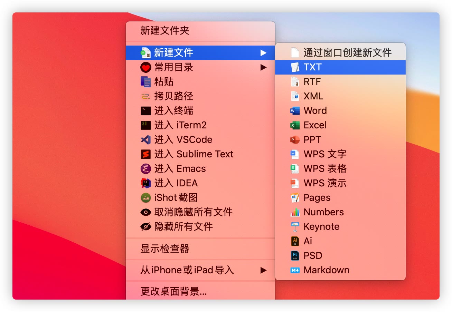Click the Keynote podium icon

click(295, 227)
